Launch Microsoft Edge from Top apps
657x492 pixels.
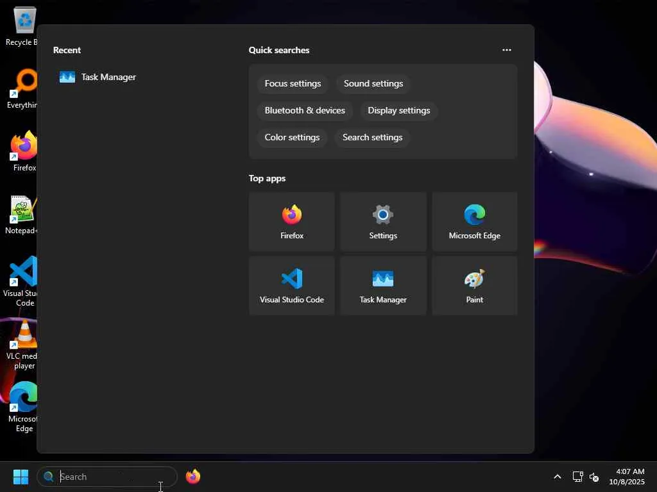[x=474, y=222]
